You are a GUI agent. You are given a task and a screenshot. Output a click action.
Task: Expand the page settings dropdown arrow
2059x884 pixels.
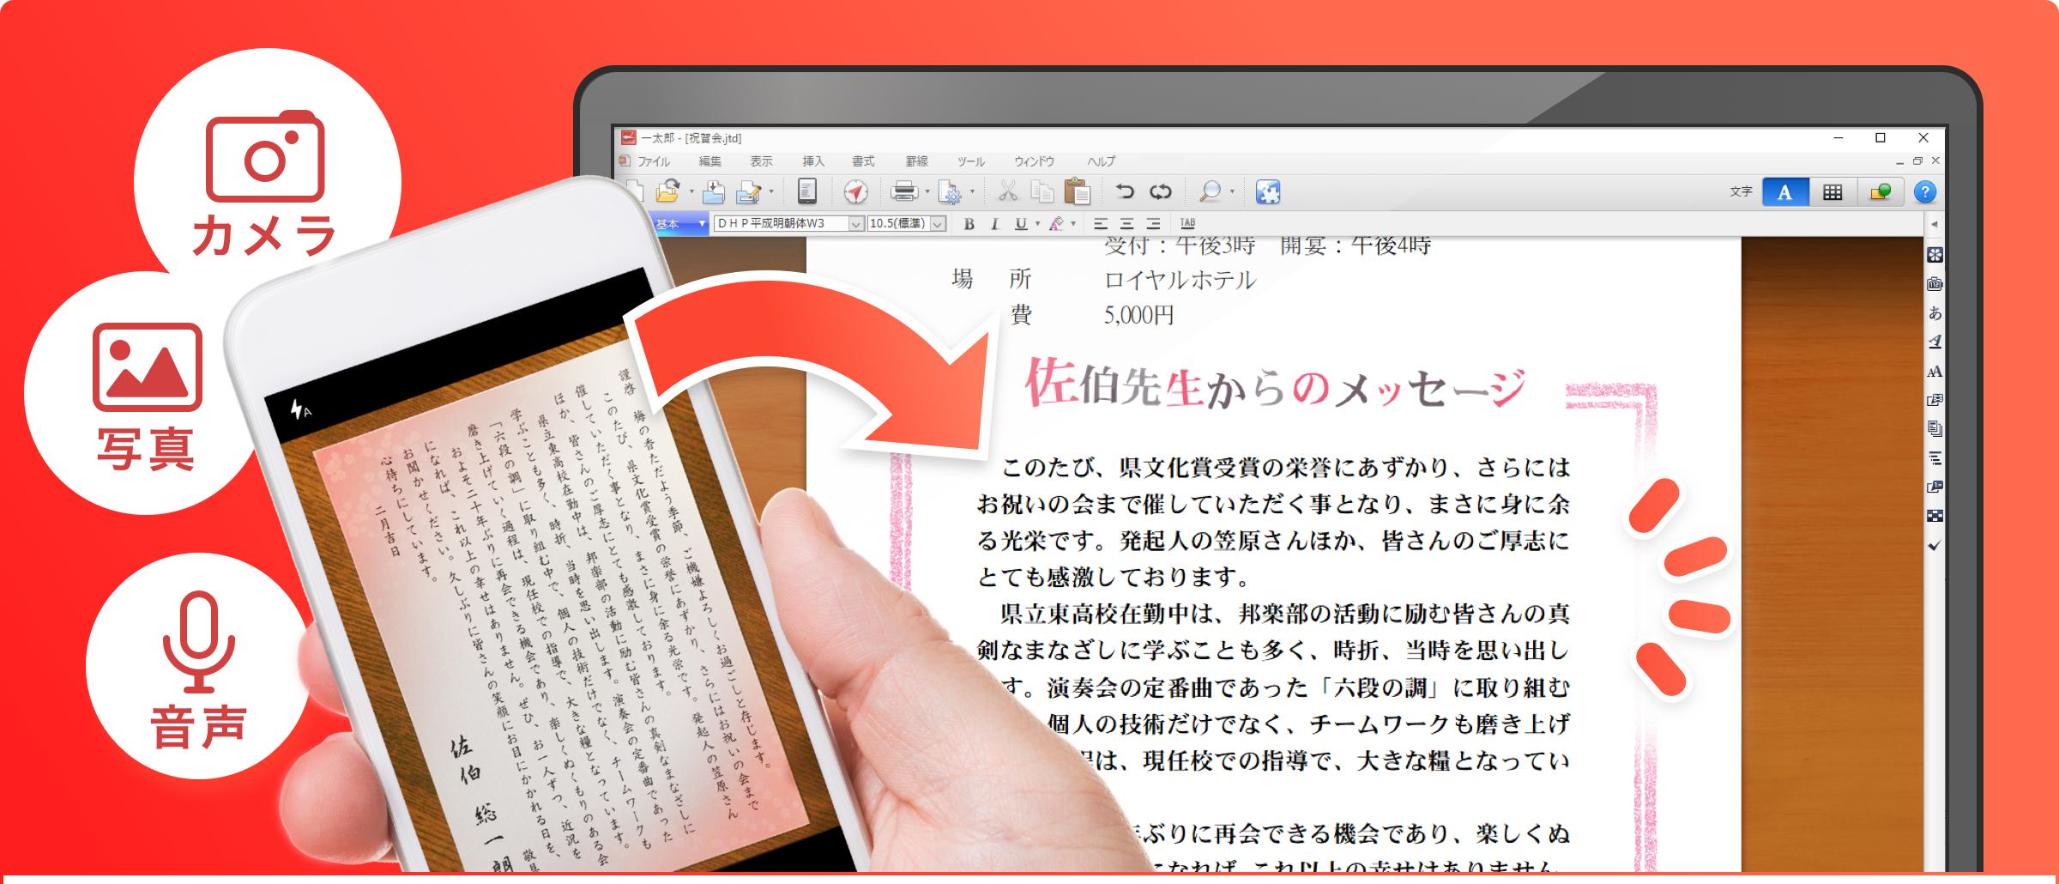(972, 191)
